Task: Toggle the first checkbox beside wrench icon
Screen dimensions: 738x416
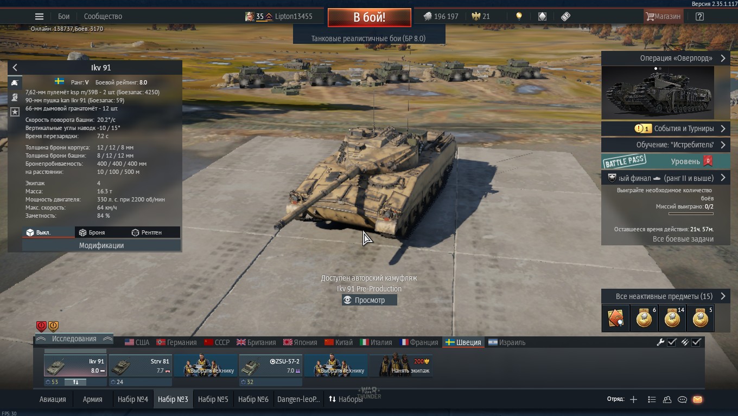Action: pos(672,342)
